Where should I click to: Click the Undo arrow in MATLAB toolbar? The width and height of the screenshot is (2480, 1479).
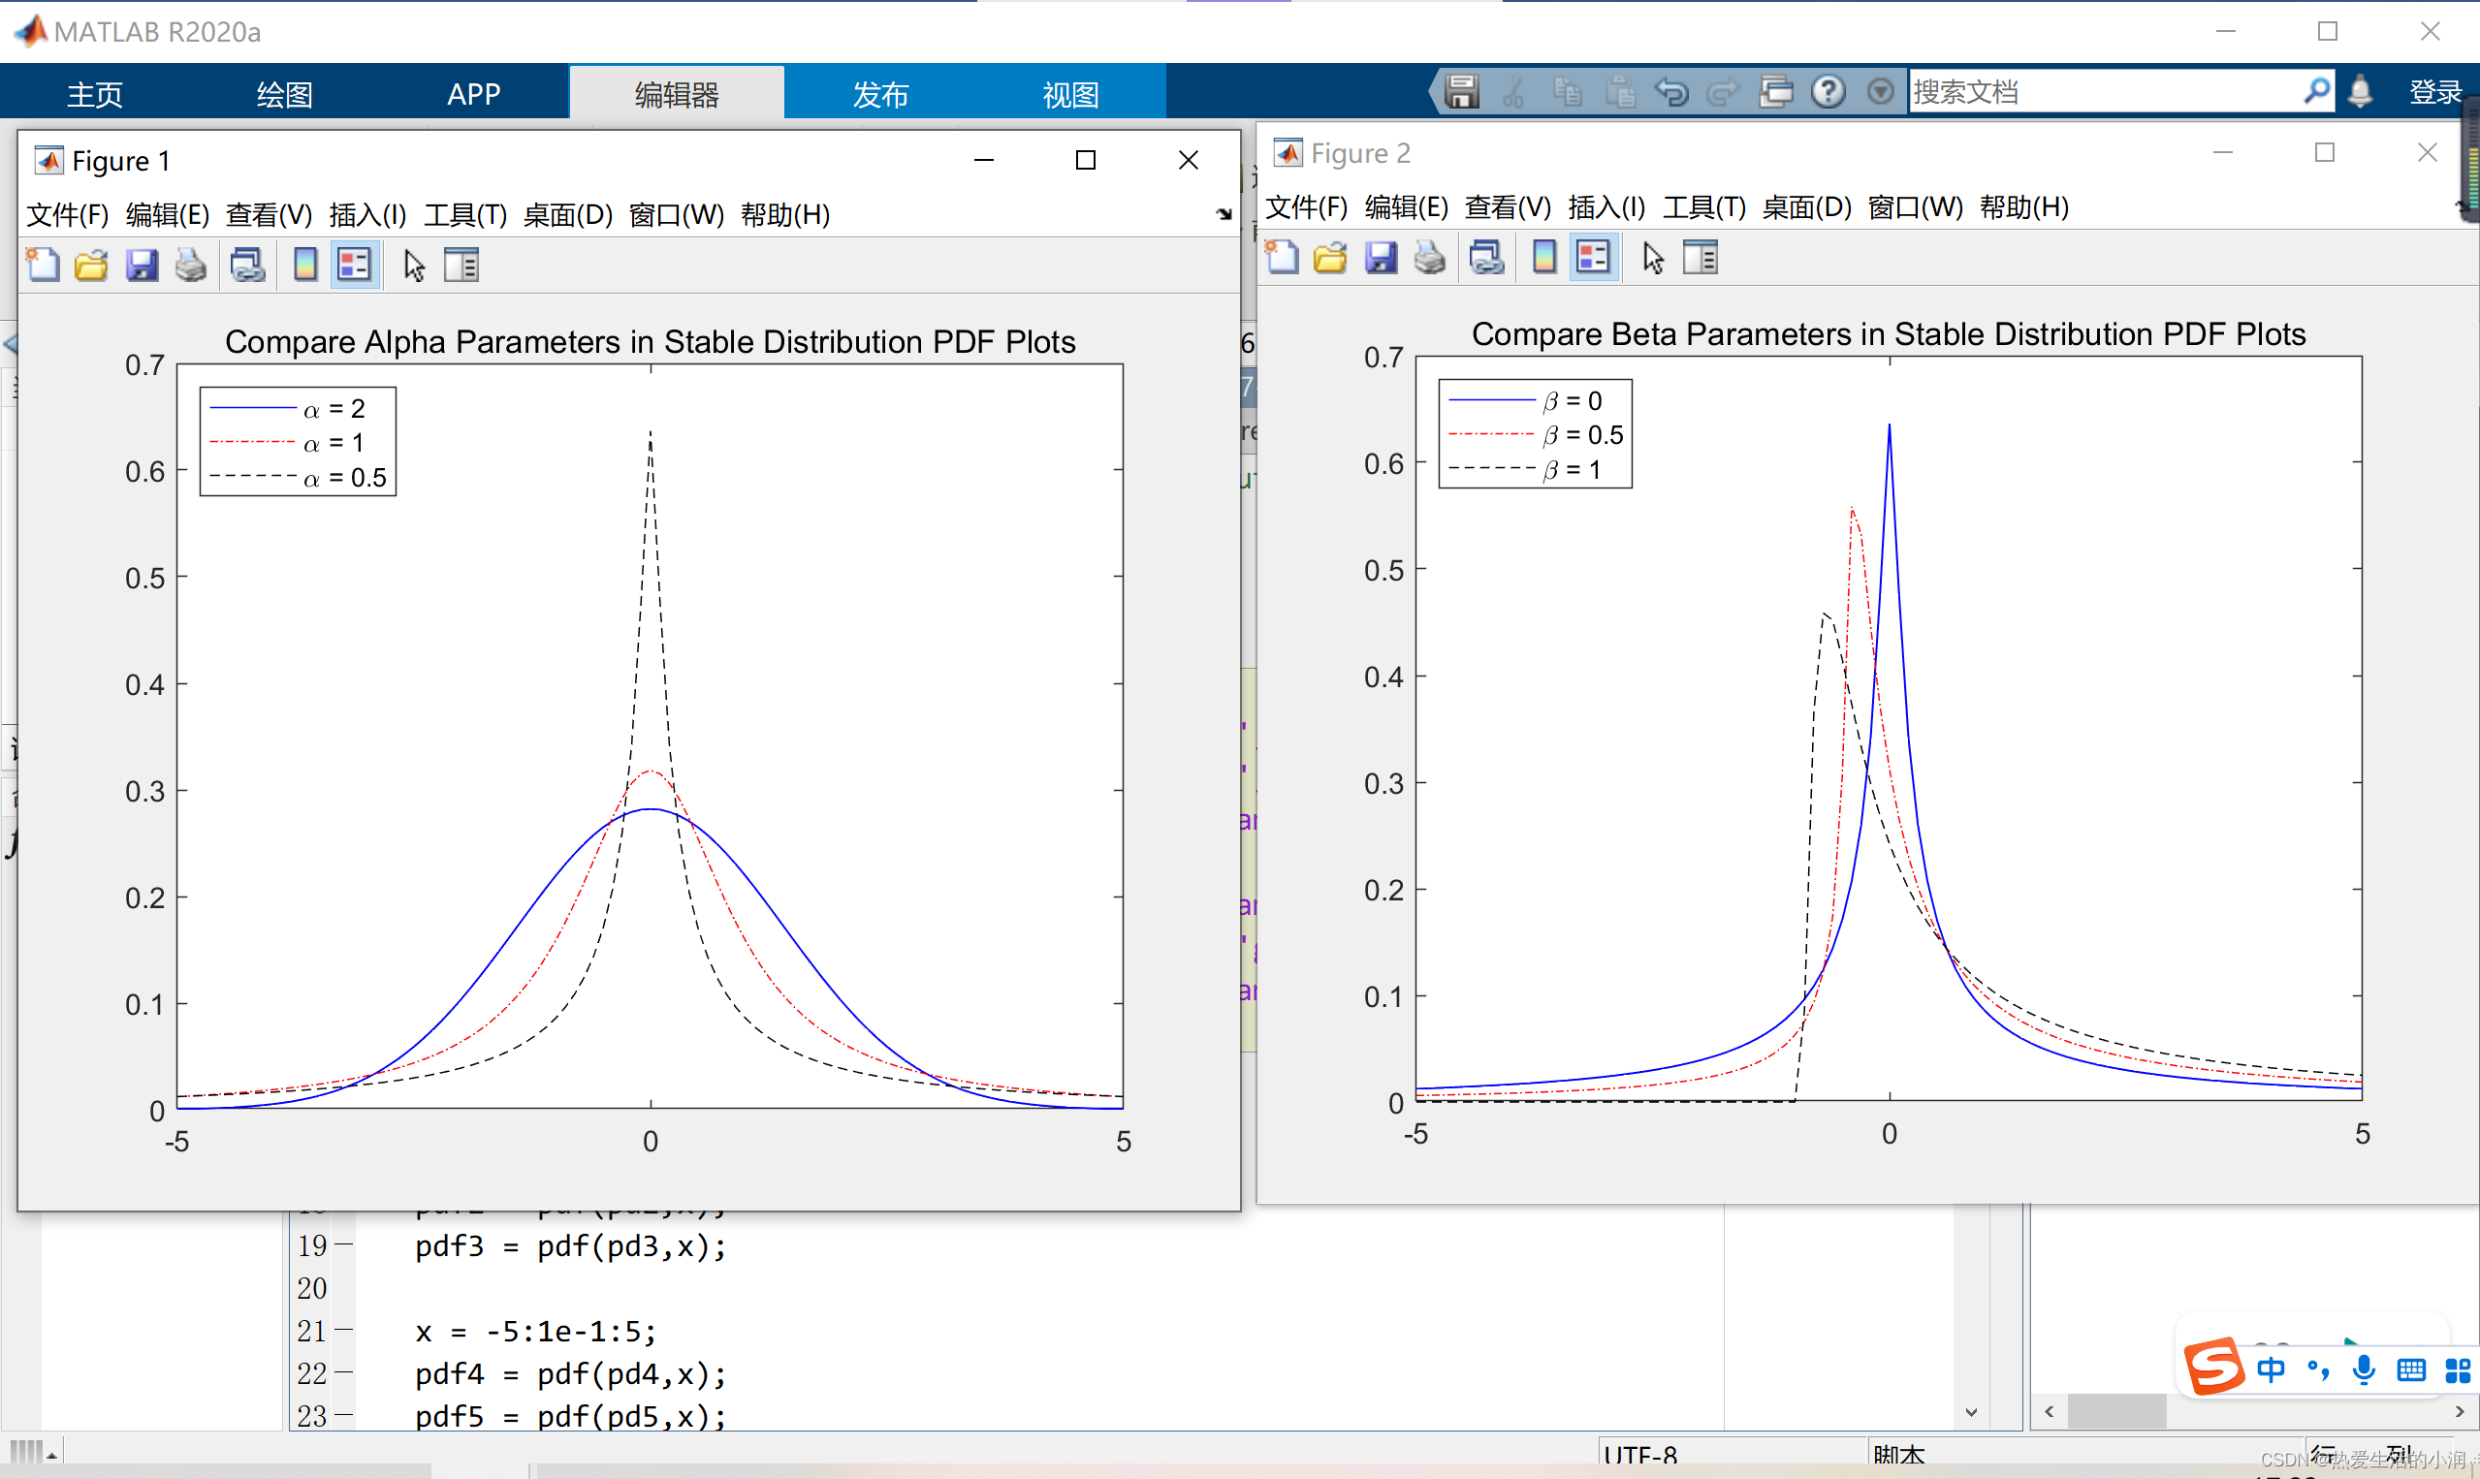(1671, 92)
